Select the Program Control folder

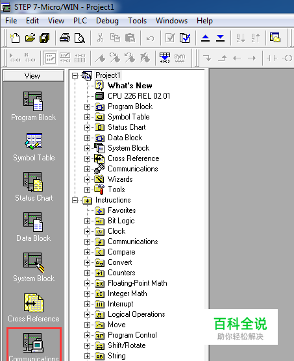click(x=132, y=335)
